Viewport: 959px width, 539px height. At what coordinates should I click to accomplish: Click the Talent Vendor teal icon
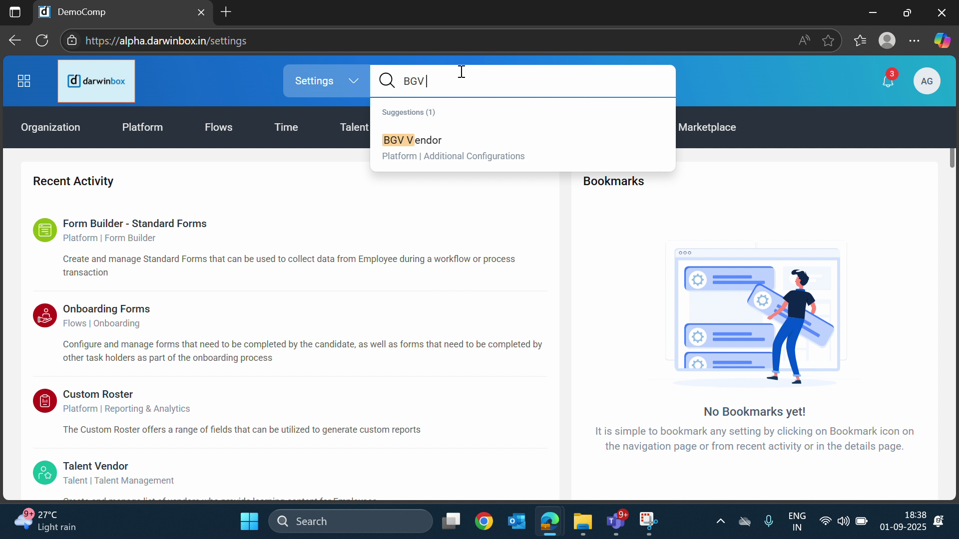click(x=45, y=473)
